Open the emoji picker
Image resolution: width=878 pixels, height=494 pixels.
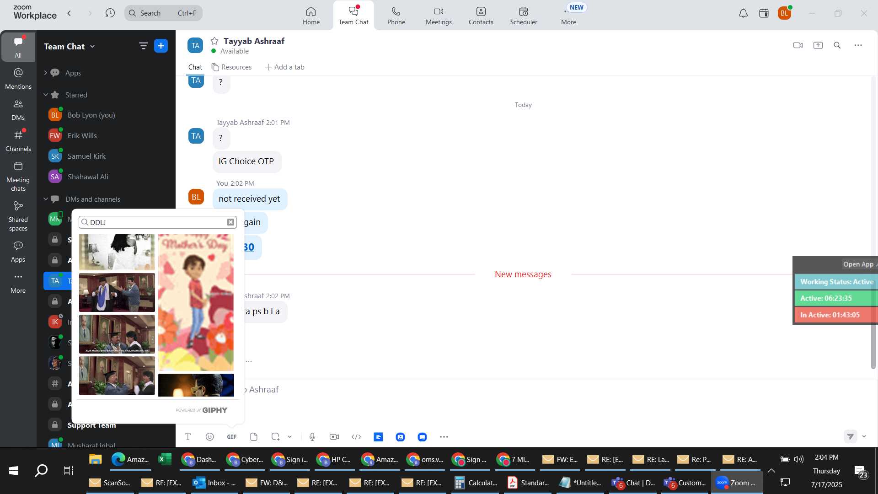210,437
